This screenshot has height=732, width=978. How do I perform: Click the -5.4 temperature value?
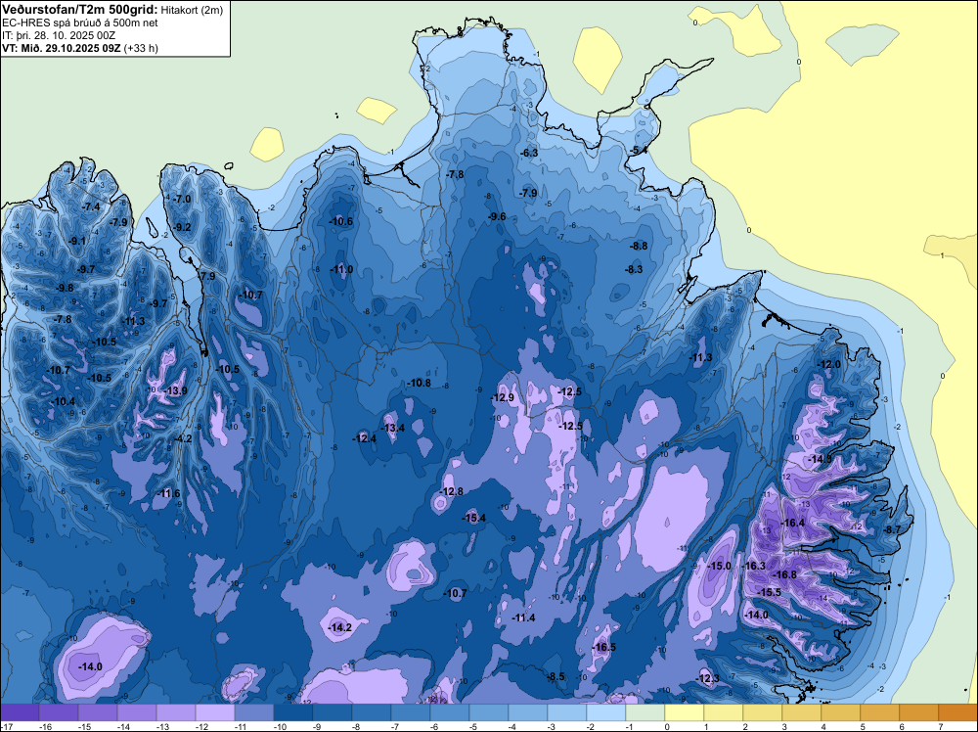[x=638, y=151]
